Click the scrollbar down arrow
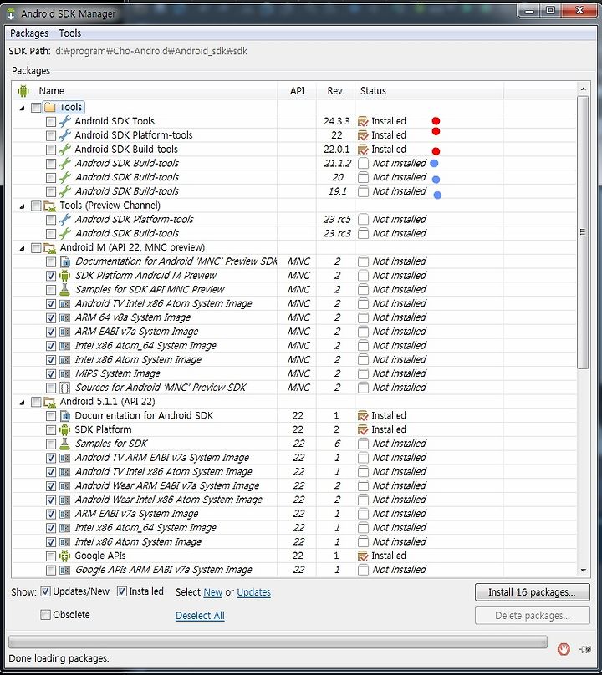Screen dimensions: 602x675 click(x=583, y=570)
